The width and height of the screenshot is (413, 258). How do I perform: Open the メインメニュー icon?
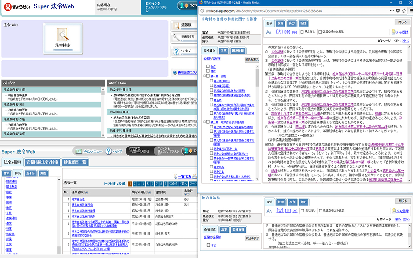tap(78, 151)
